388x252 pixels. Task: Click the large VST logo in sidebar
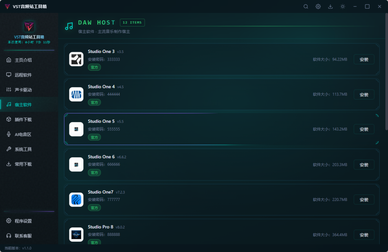pos(29,26)
